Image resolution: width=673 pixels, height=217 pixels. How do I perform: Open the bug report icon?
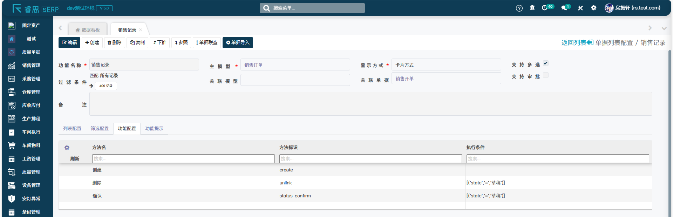coord(532,8)
